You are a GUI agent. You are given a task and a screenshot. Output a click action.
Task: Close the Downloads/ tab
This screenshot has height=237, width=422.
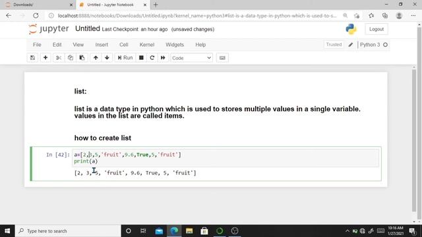(x=71, y=5)
